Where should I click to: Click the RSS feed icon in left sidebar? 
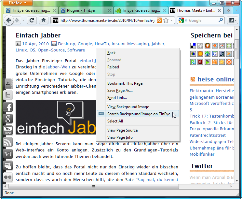8,142
